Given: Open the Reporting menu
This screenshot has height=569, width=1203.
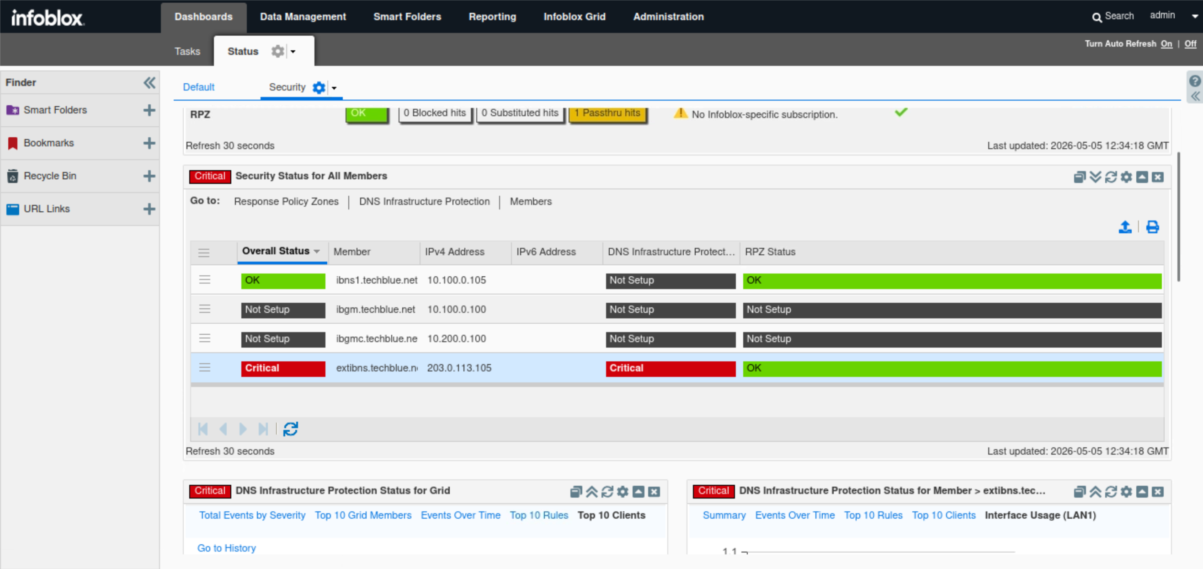Looking at the screenshot, I should pyautogui.click(x=492, y=17).
